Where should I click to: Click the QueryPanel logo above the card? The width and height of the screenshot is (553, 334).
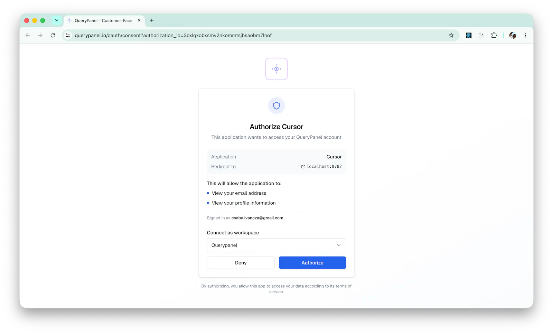click(276, 69)
